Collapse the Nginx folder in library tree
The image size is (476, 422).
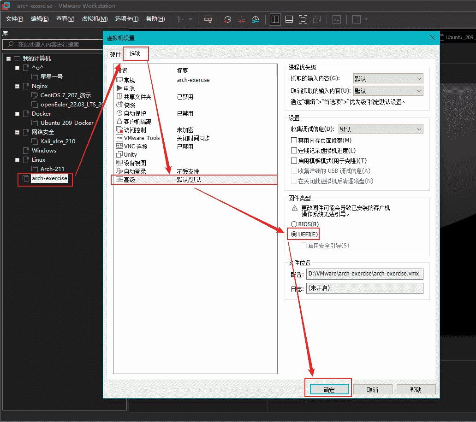tap(18, 86)
